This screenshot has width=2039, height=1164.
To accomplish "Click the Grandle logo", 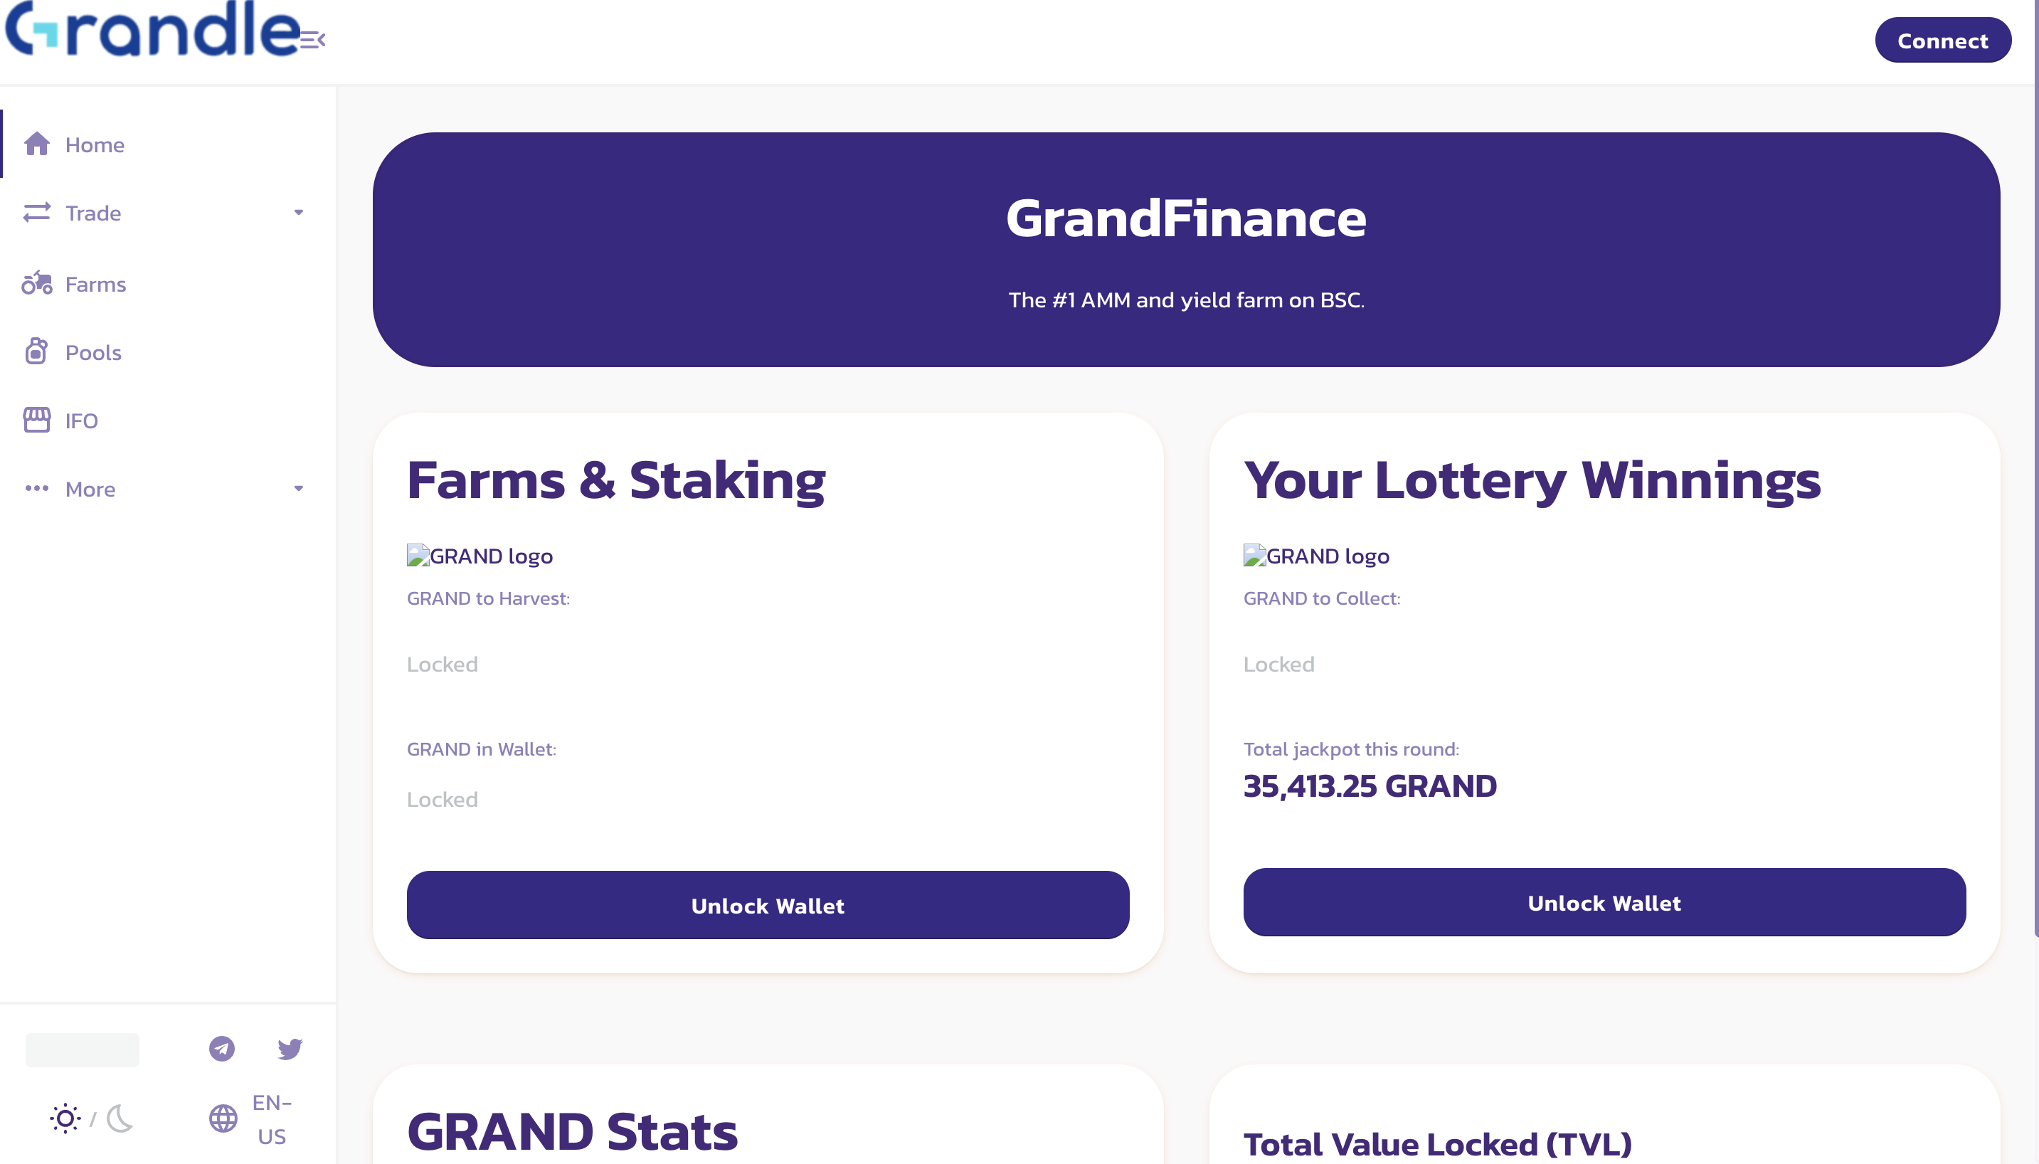I will (x=152, y=31).
